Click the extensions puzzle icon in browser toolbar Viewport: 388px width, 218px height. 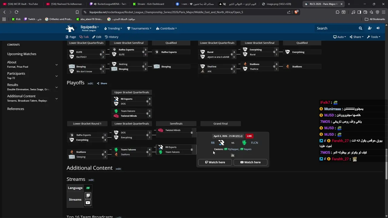click(337, 12)
